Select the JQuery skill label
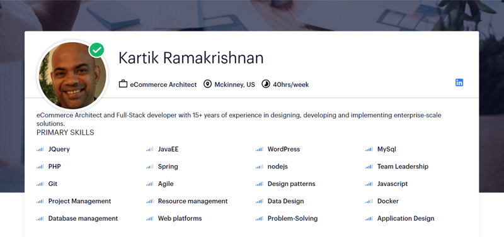 click(x=59, y=150)
